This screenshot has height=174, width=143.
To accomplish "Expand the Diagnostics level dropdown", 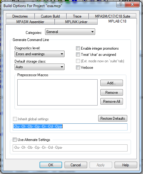I will point(40,54).
